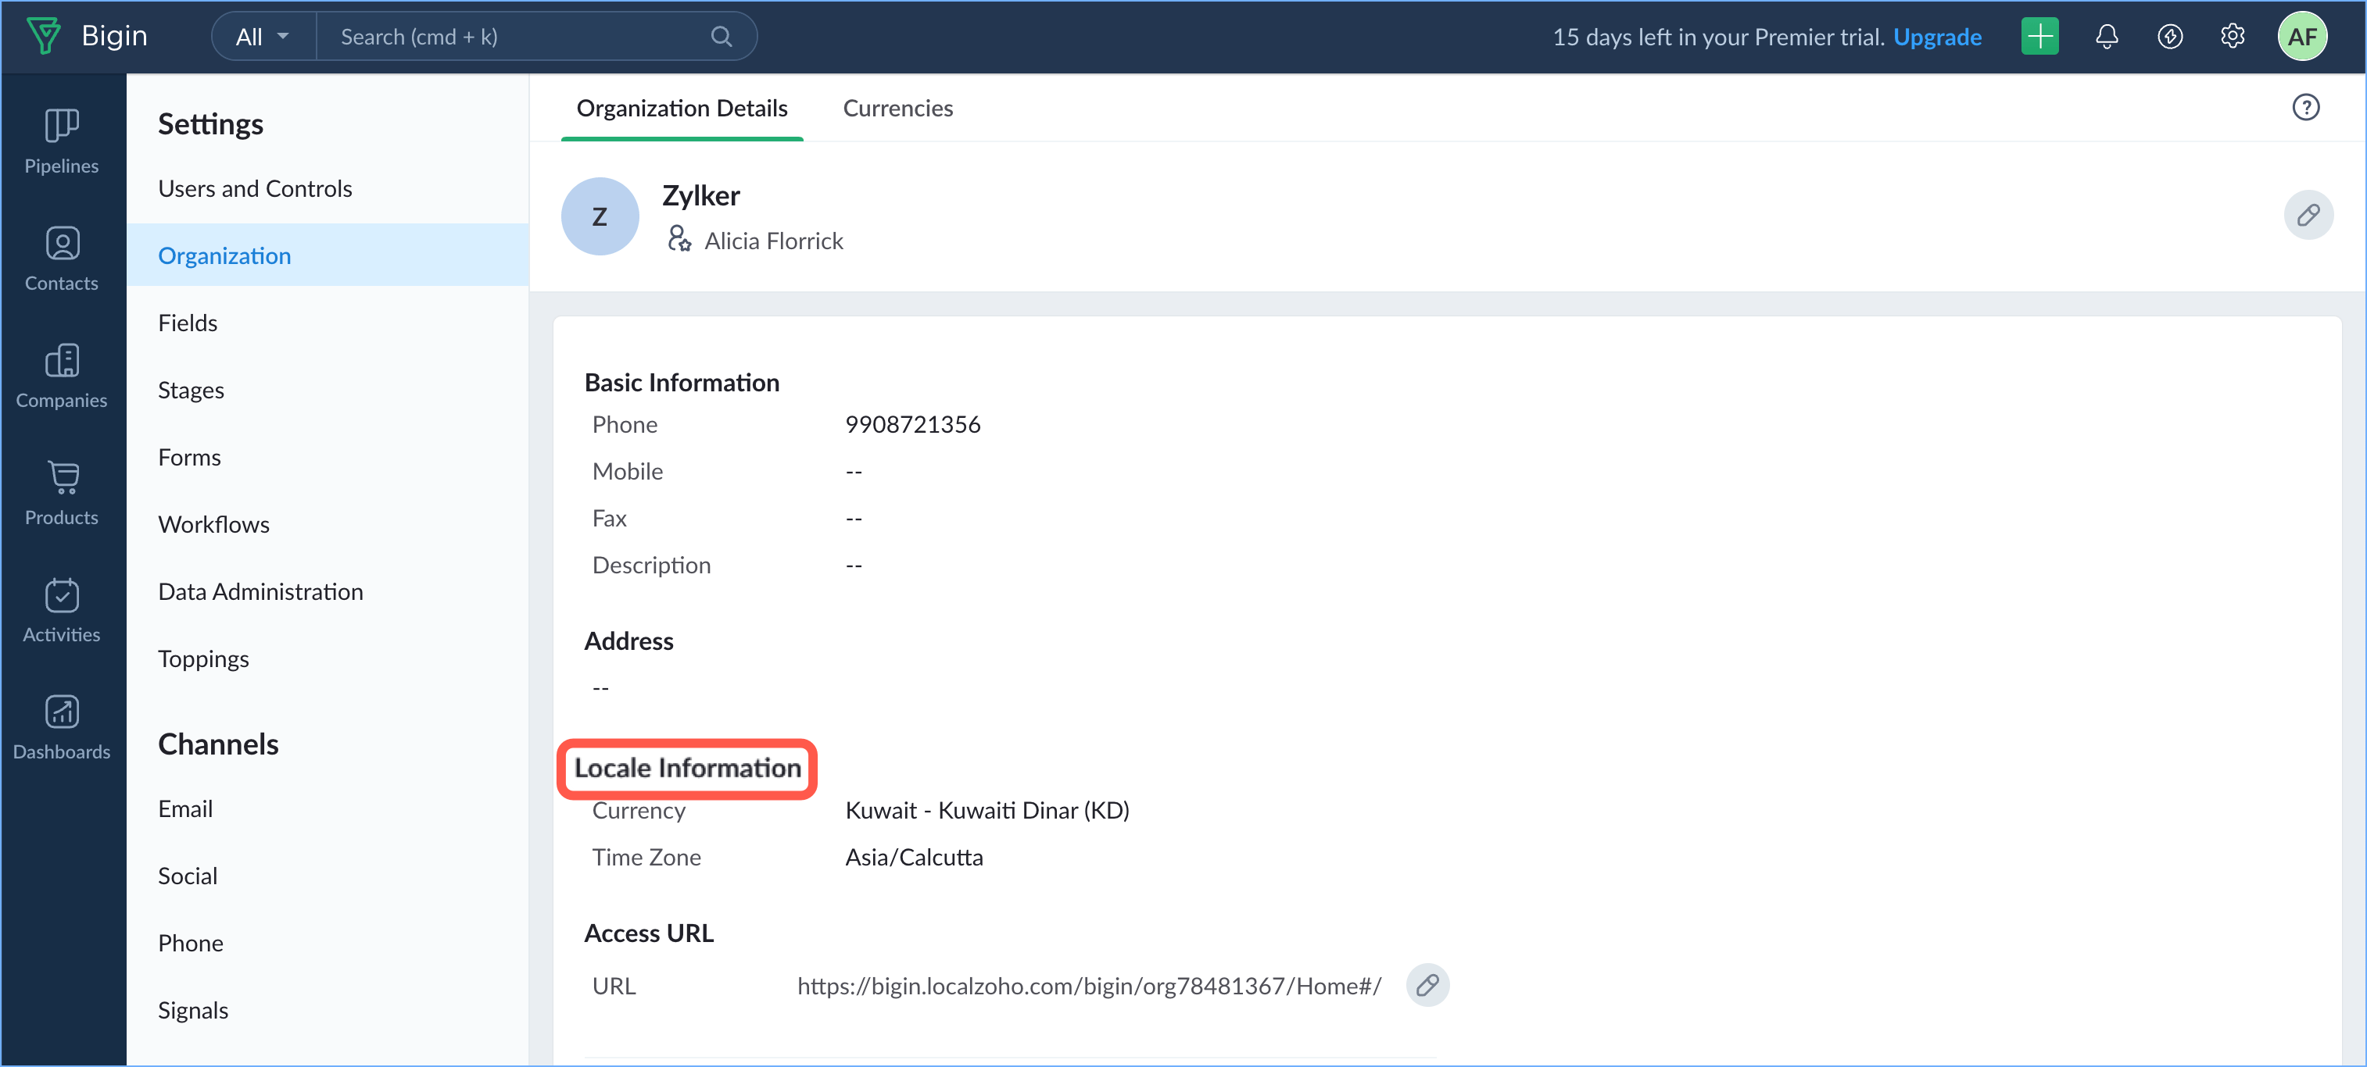Open the help question mark icon
Screen dimensions: 2367x1067
tap(2304, 109)
